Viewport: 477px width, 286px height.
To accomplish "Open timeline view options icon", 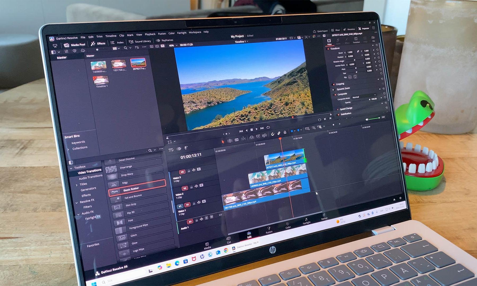I will click(x=171, y=150).
